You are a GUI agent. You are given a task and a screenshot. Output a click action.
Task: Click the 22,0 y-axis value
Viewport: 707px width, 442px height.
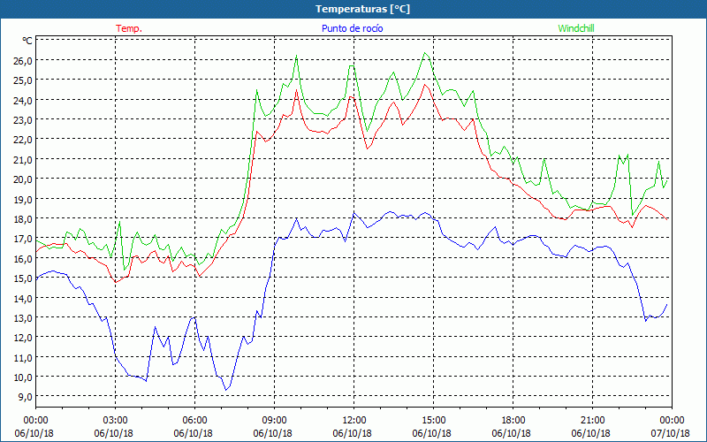click(24, 140)
